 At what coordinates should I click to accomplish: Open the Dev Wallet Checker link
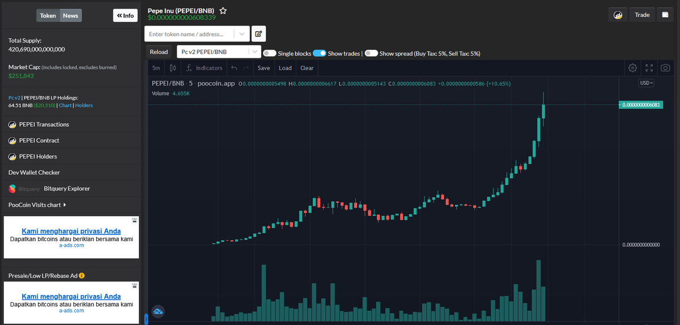tap(34, 172)
